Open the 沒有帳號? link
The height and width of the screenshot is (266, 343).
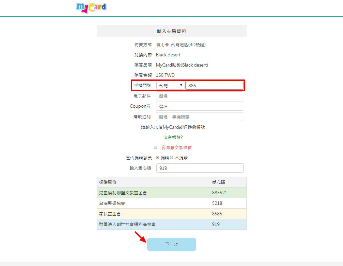pos(173,138)
